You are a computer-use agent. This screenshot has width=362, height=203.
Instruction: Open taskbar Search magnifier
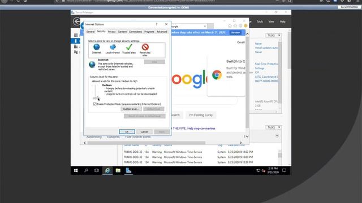[x=86, y=170]
